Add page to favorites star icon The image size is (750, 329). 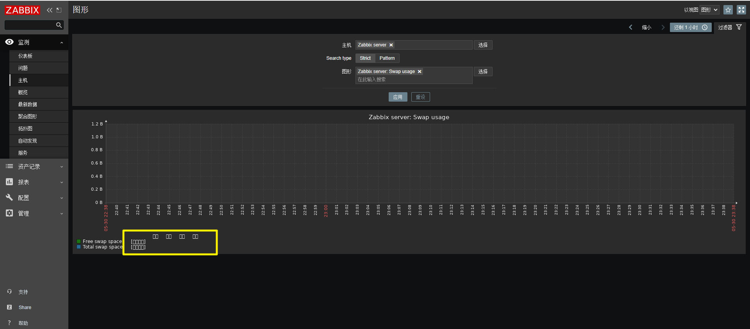tap(728, 10)
